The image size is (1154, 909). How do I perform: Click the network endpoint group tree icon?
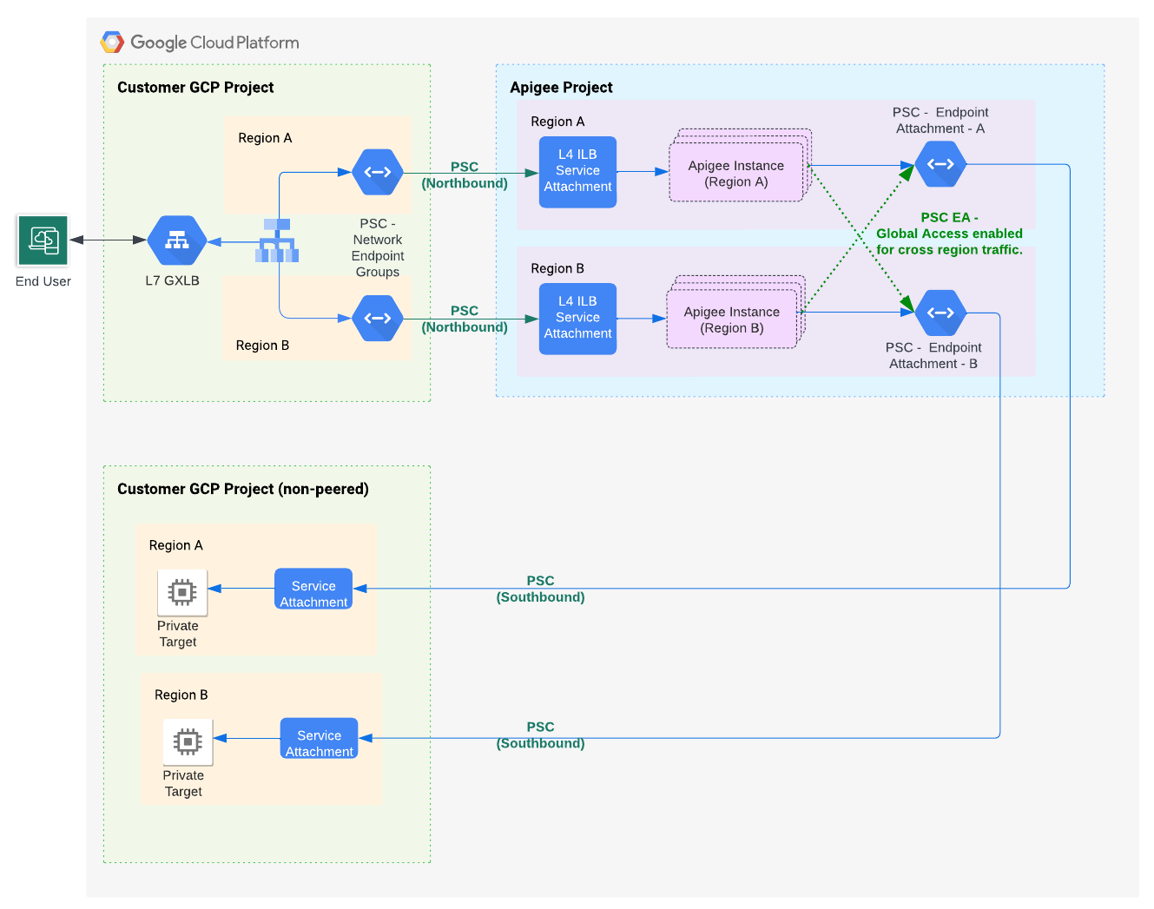coord(277,241)
